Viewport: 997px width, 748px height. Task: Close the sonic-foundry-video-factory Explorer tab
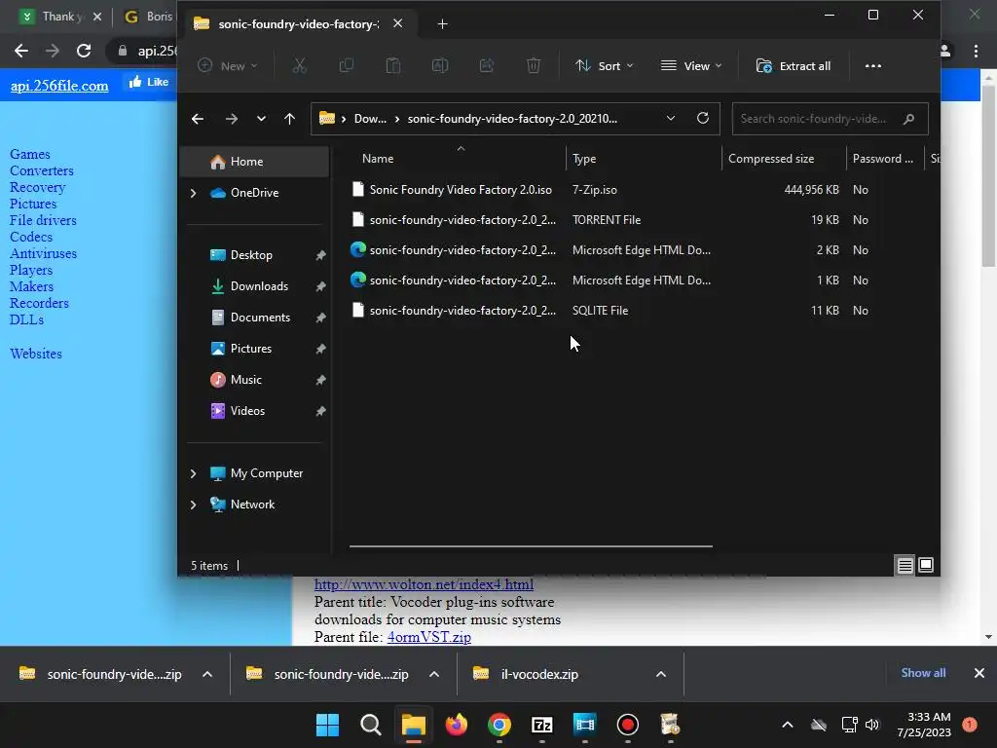coord(397,23)
